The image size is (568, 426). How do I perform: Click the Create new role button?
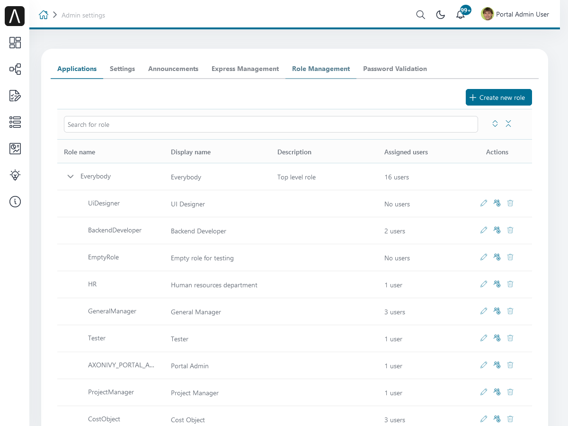click(498, 98)
